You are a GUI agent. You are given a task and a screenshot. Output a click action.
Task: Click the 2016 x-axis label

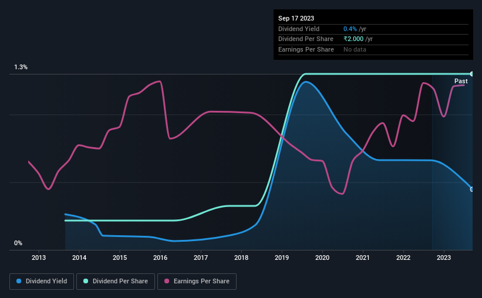point(160,258)
